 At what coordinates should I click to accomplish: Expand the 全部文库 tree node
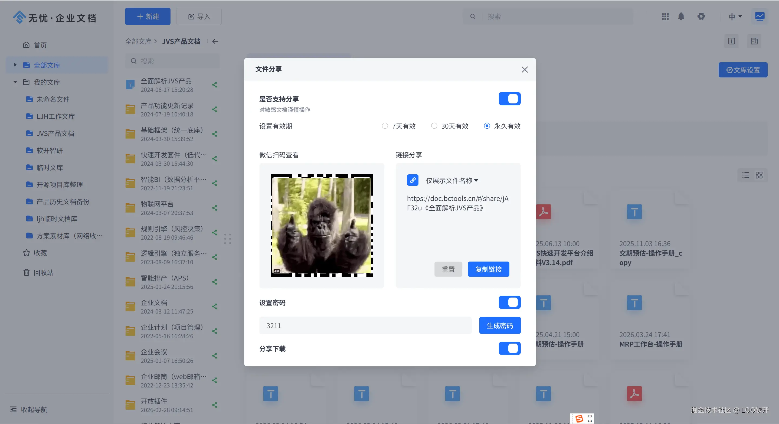15,65
